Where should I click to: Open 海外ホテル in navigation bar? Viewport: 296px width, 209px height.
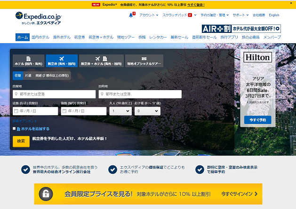tap(62, 37)
